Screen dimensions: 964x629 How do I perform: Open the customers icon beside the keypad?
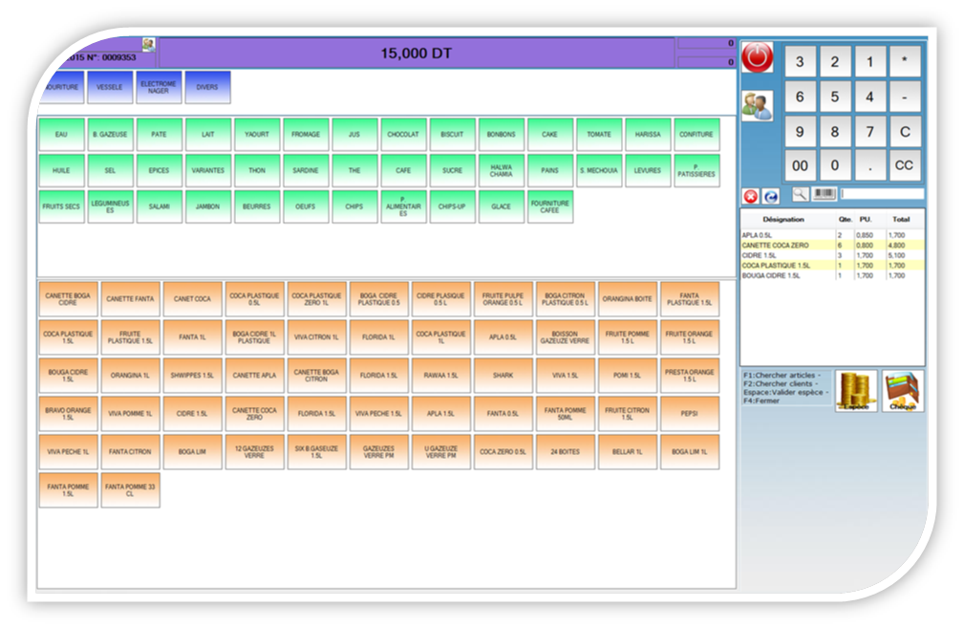[757, 106]
